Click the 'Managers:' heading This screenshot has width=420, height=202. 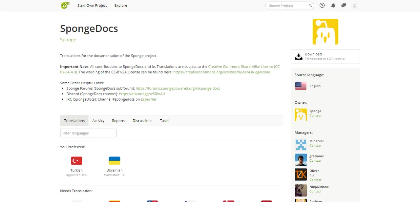(304, 132)
